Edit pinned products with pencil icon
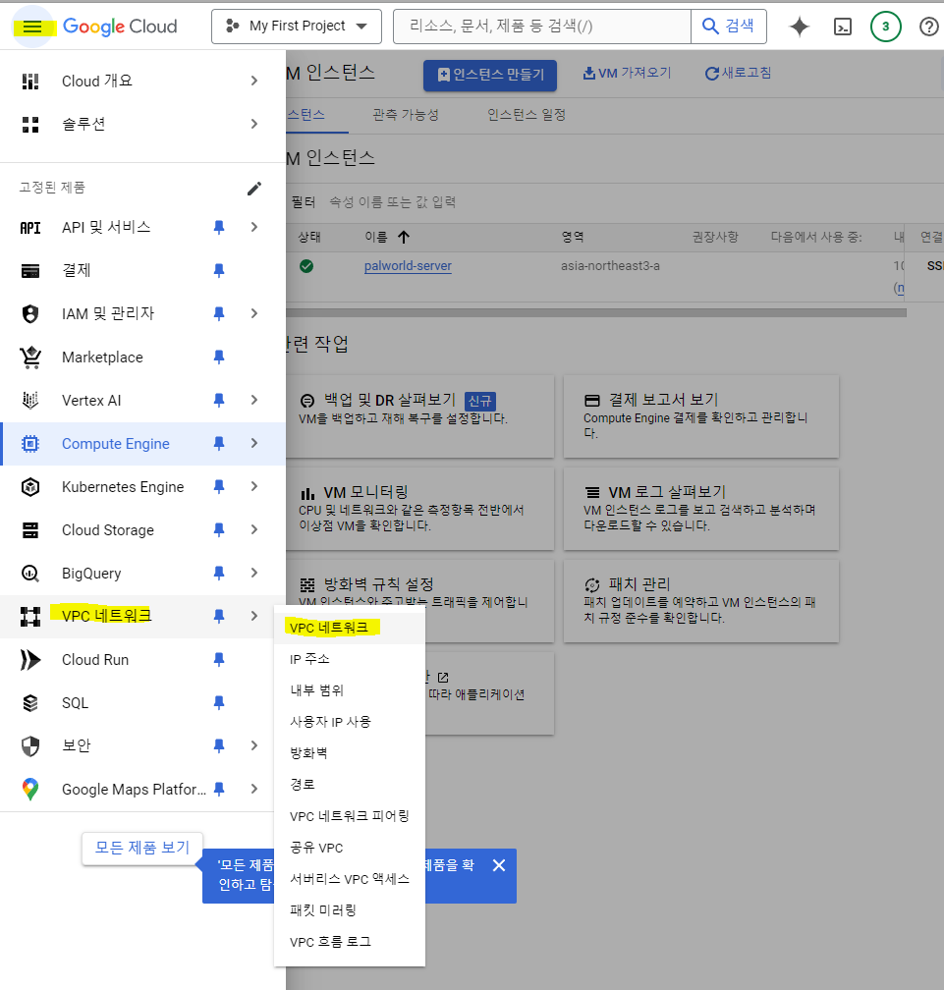 click(x=253, y=189)
